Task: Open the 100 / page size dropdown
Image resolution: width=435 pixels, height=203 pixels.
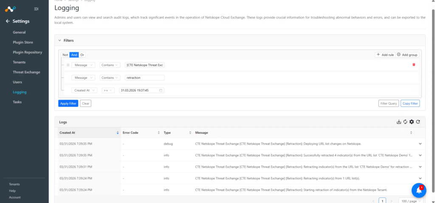Action: click(x=411, y=201)
